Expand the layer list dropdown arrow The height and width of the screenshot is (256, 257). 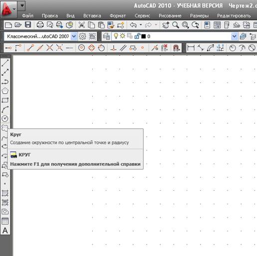point(234,36)
